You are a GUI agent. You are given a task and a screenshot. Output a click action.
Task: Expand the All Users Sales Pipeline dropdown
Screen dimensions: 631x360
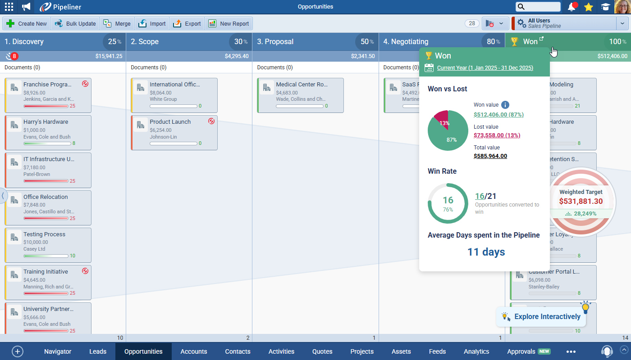point(622,23)
